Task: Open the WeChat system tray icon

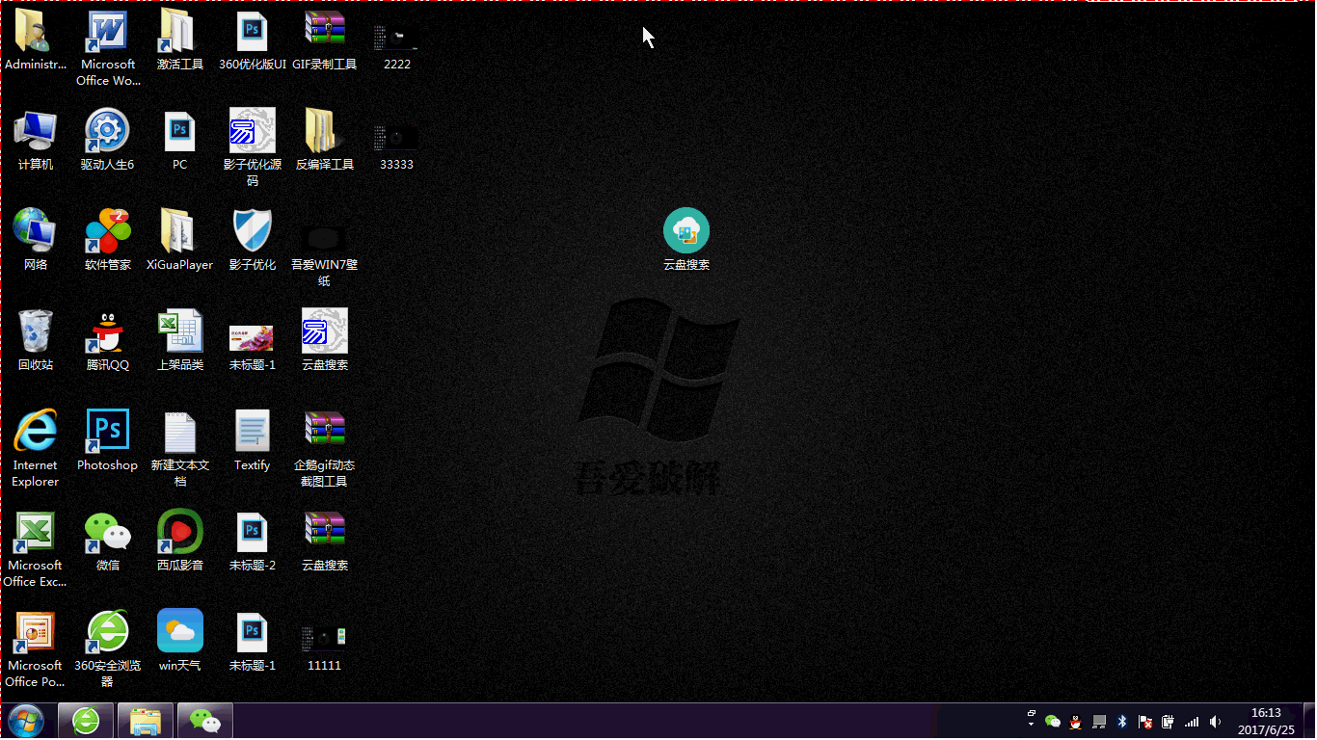Action: click(x=1053, y=722)
